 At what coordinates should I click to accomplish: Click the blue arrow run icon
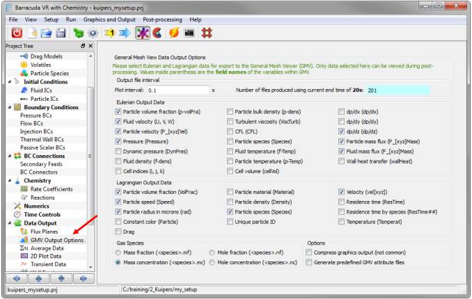[x=125, y=33]
